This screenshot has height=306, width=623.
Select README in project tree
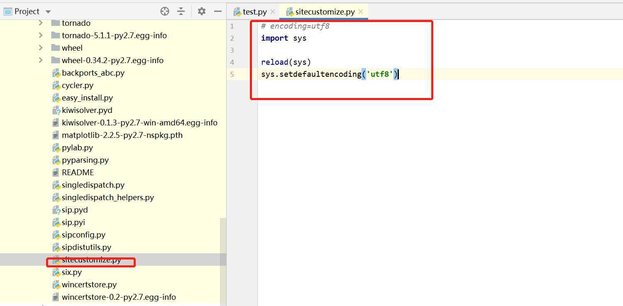point(78,172)
